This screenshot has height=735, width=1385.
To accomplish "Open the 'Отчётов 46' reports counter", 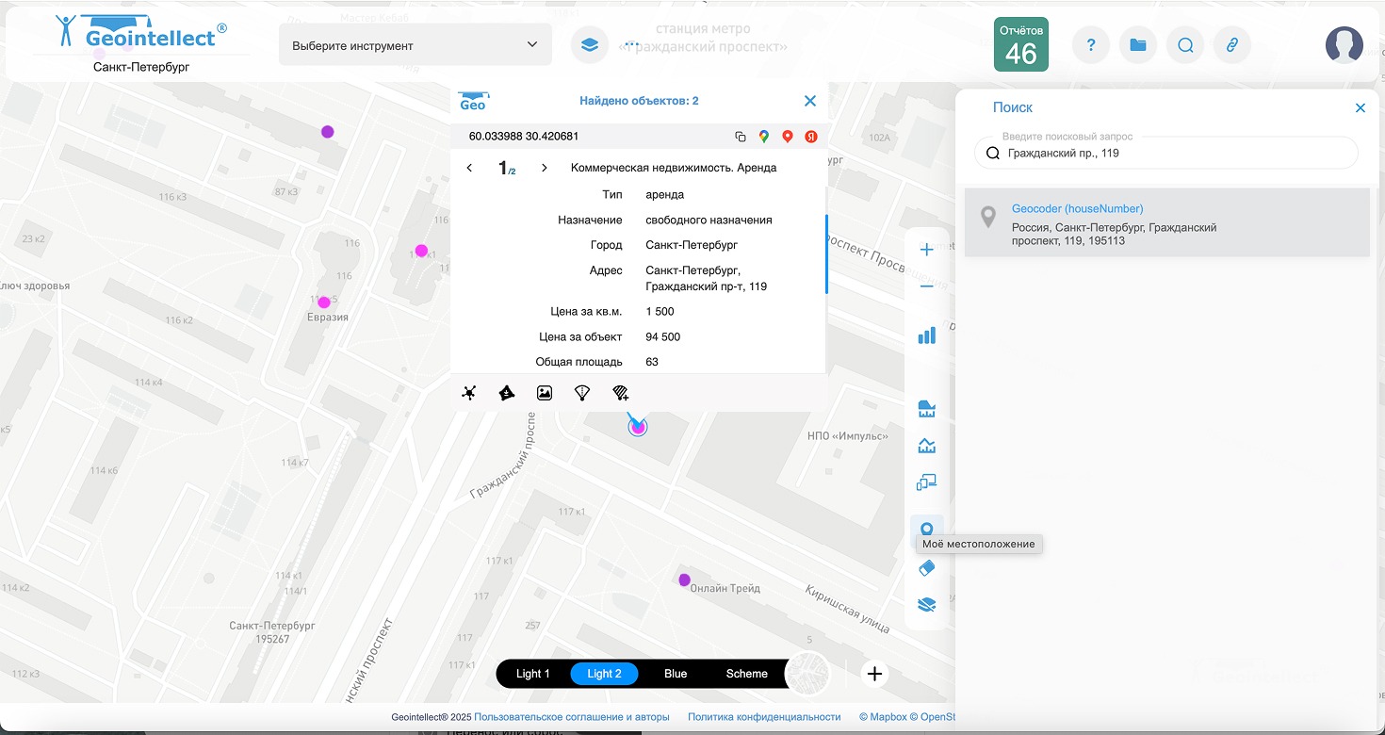I will (x=1020, y=44).
